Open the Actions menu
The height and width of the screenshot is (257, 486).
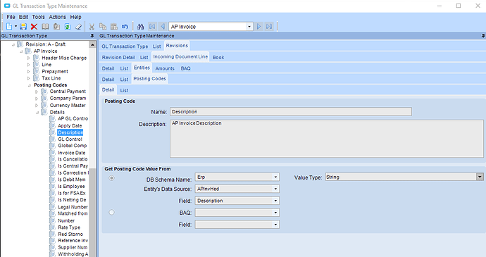57,17
